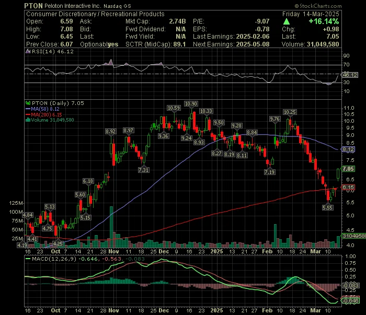366x315 pixels.
Task: Click the 9.76 price label
Action: 274,119
